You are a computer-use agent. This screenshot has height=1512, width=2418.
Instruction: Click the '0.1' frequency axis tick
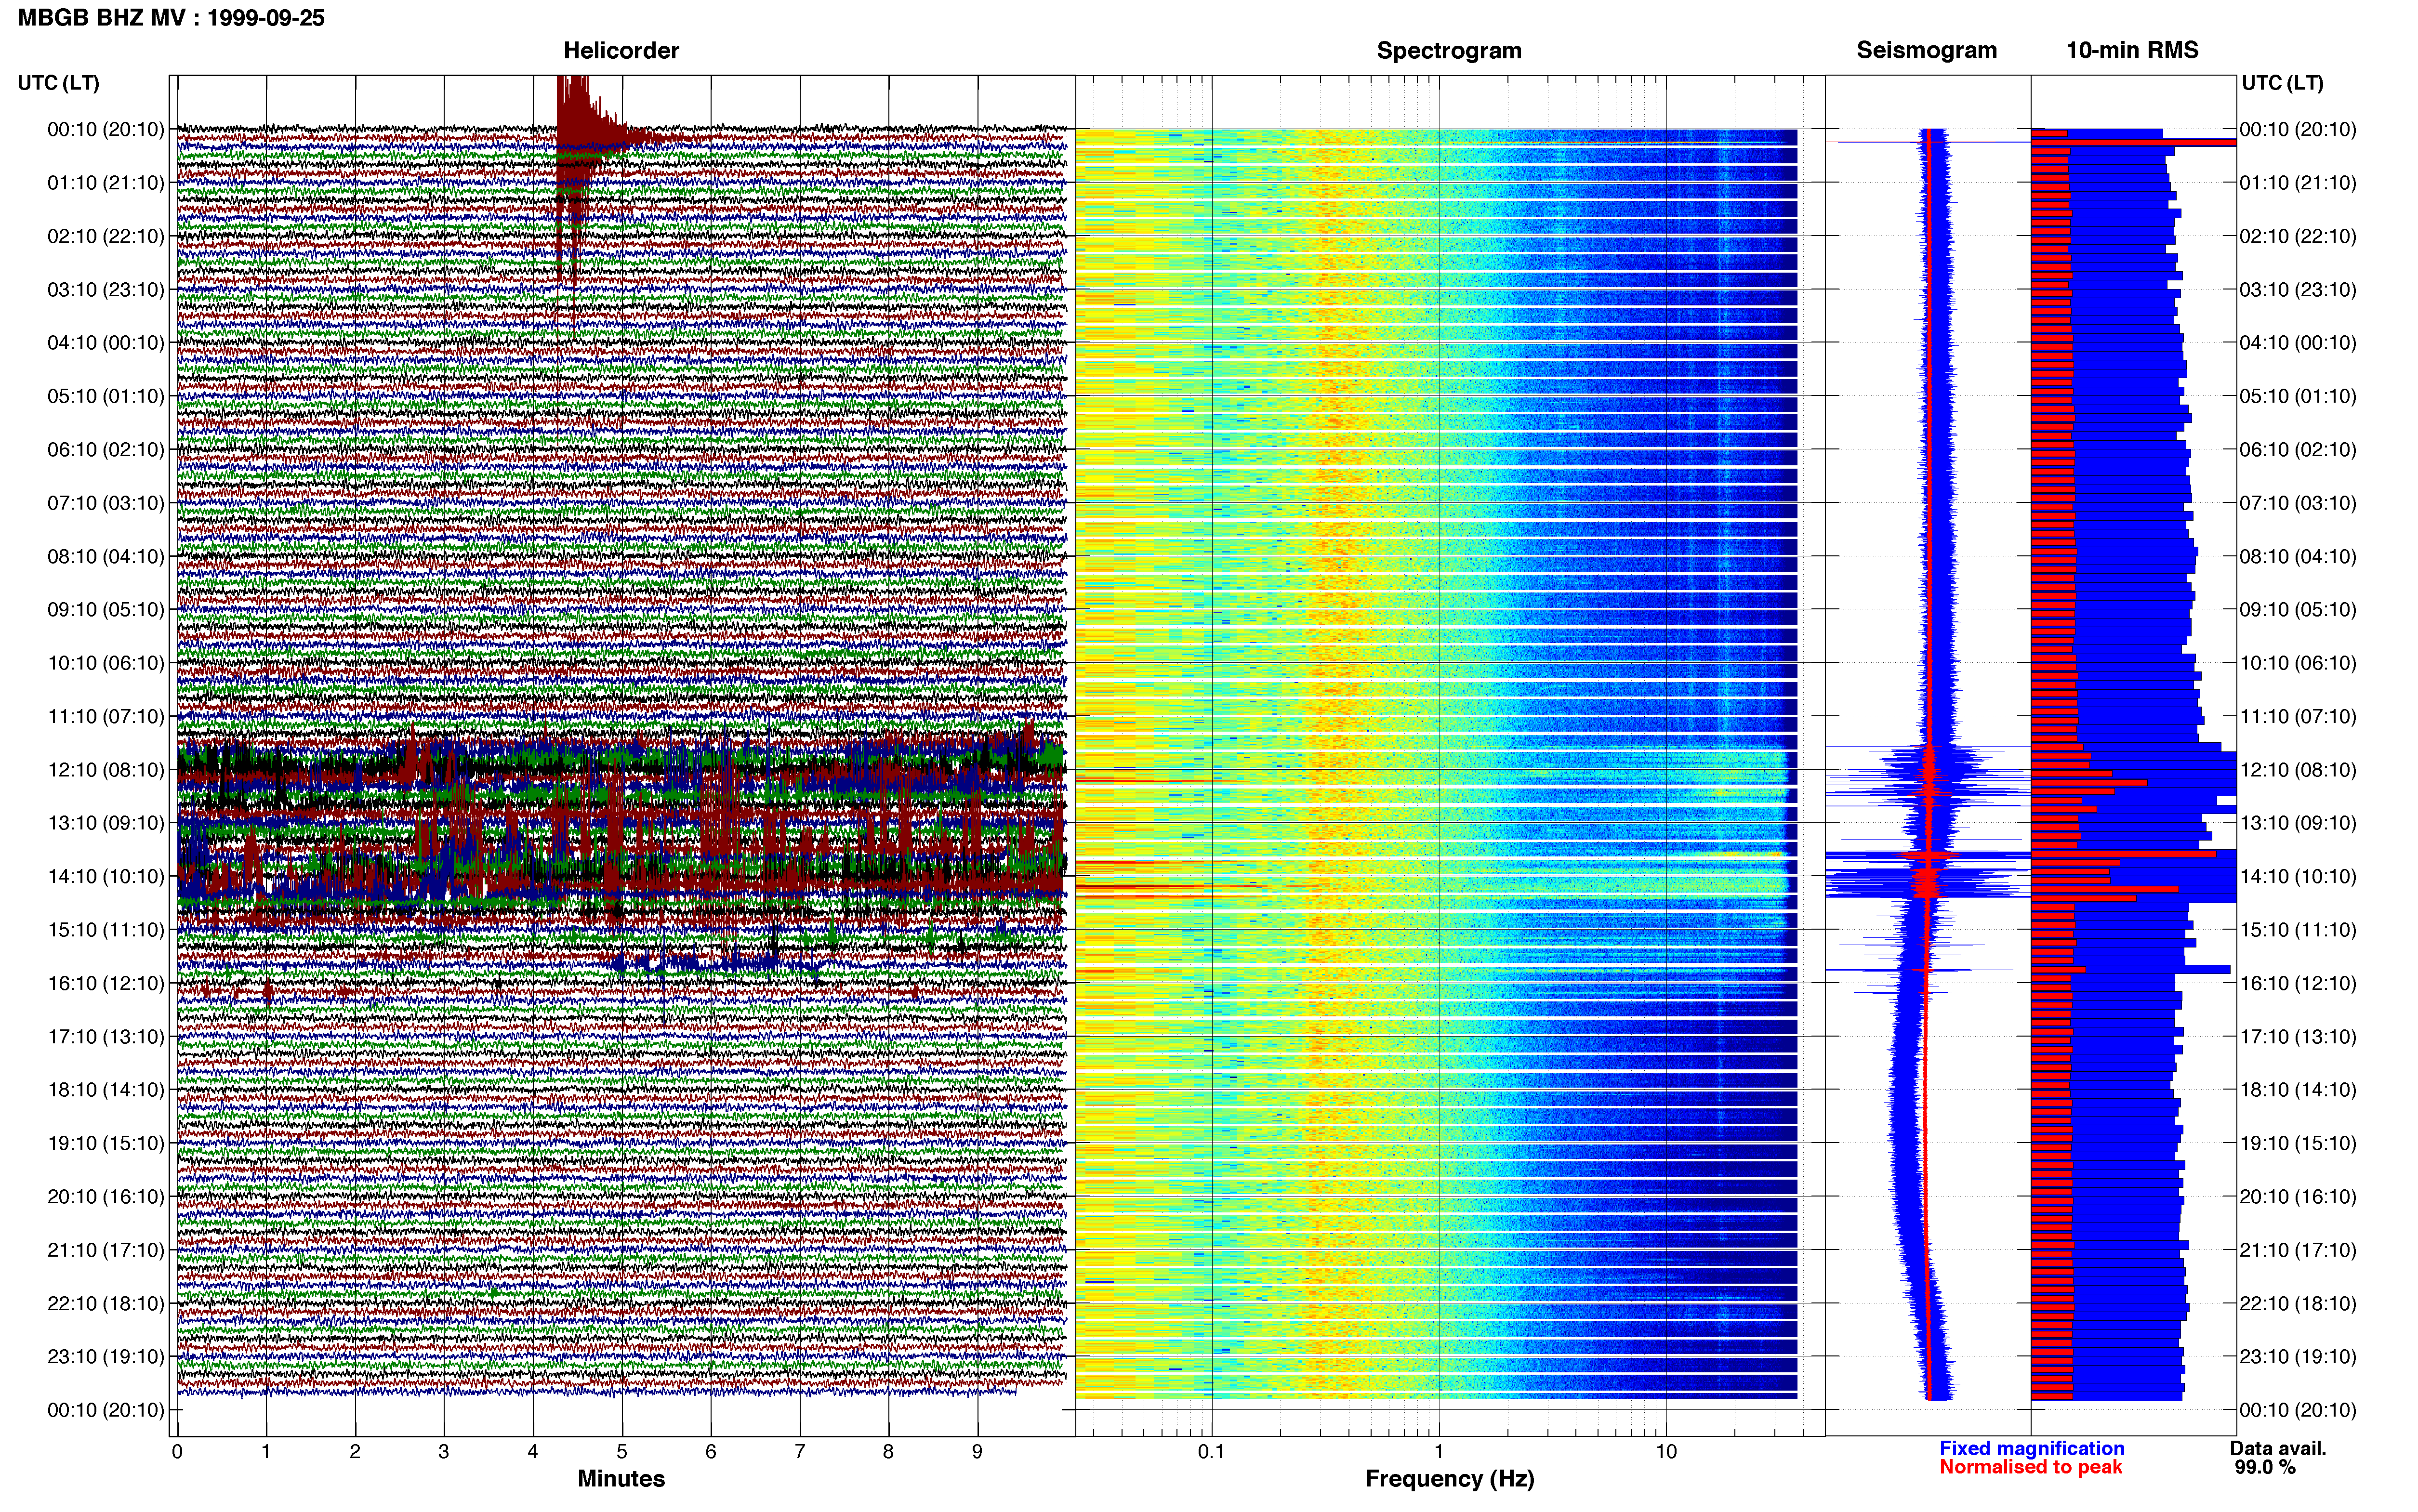1211,1452
